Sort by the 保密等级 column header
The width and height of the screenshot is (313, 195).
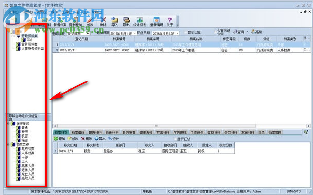(229, 39)
